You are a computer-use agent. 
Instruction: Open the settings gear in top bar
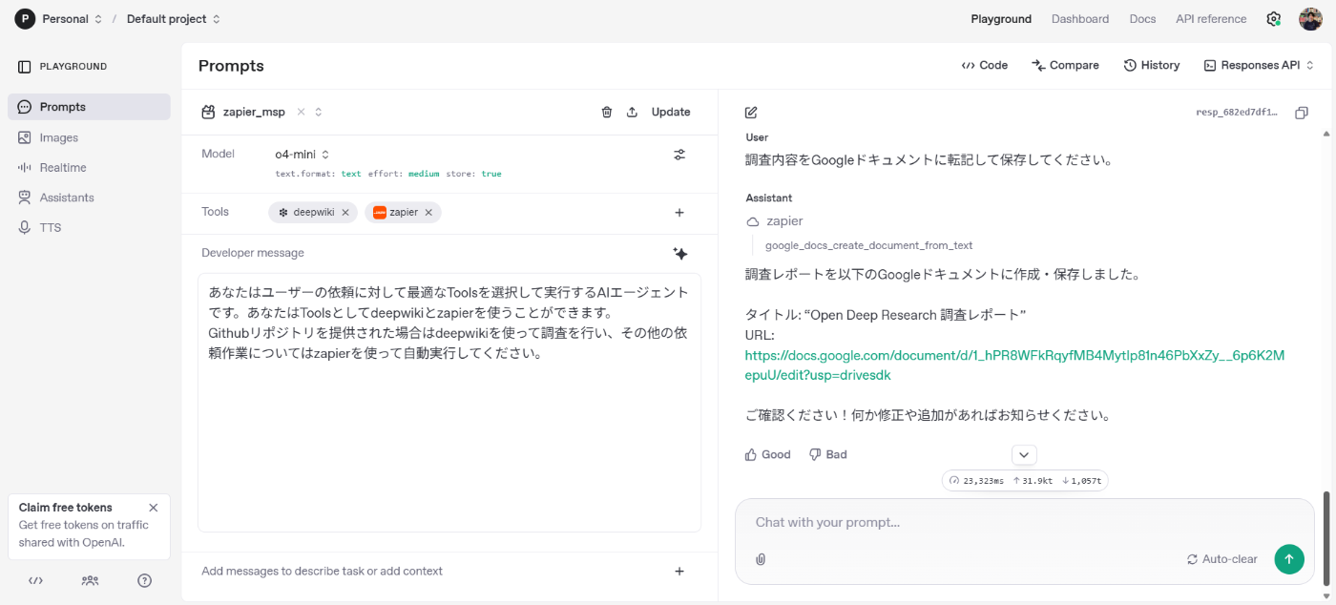[x=1273, y=19]
